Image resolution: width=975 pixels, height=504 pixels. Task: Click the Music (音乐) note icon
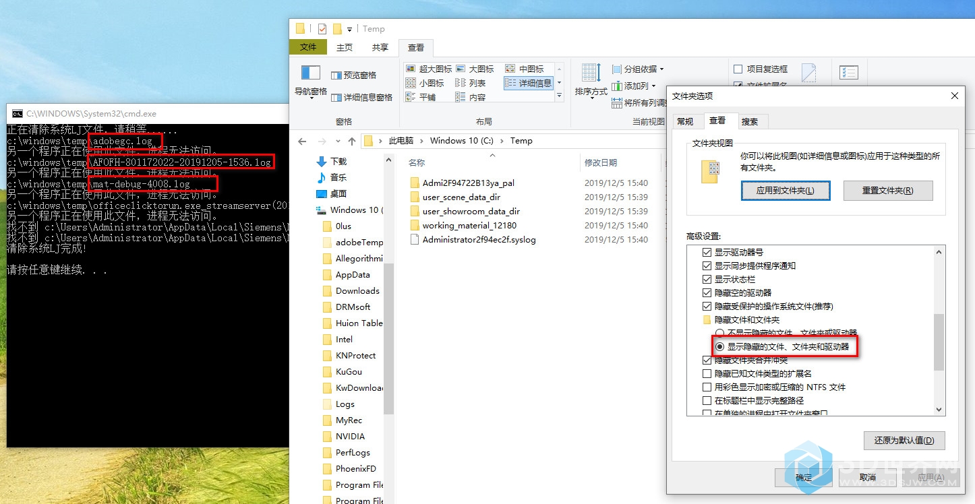tap(322, 177)
